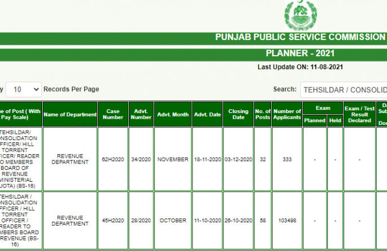Sort by Advt. Month column header
This screenshot has height=251, width=387.
(173, 115)
